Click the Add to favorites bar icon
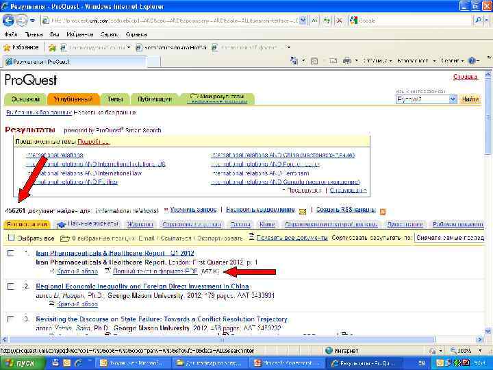Screen dimensions: 493x370 pyautogui.click(x=52, y=48)
